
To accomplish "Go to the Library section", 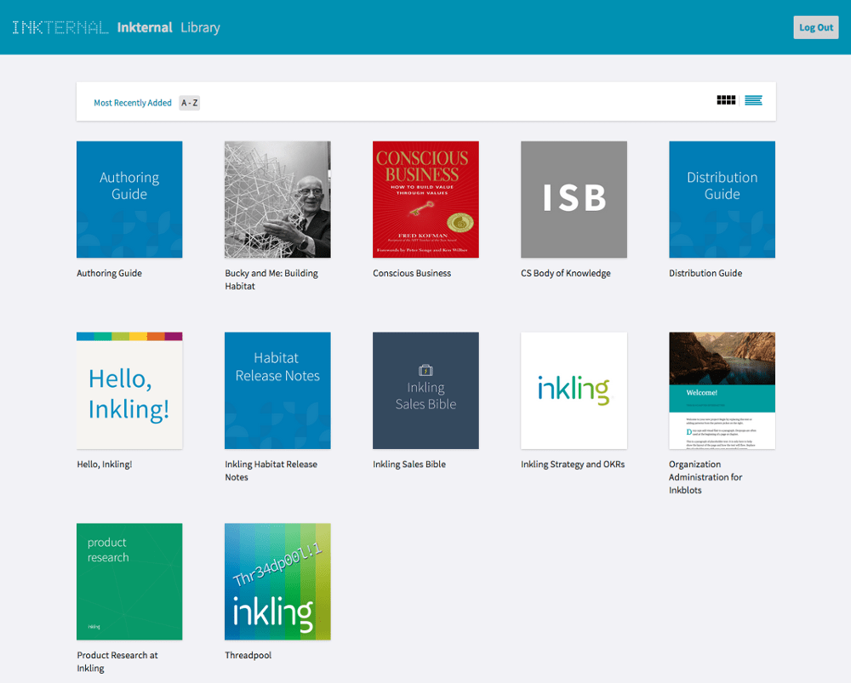I will [x=200, y=28].
